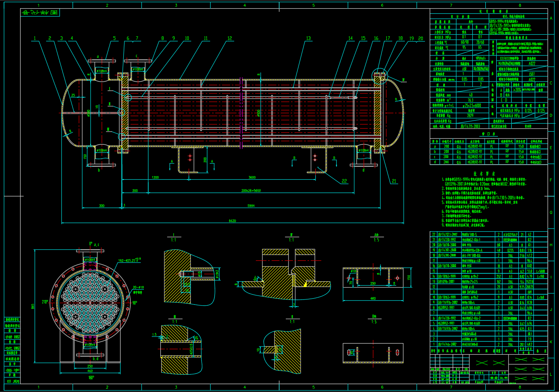Select the boxed title stamp at top-left corner
This screenshot has height=392, width=559.
click(40, 13)
